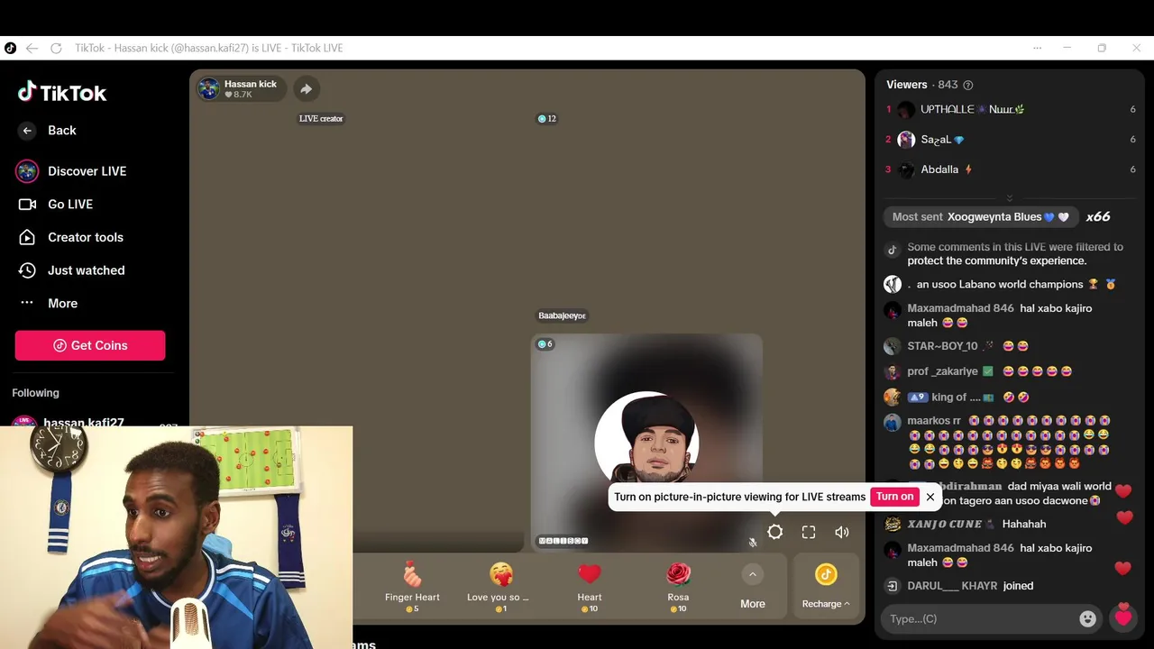Click the Baabajeeyoe guest name label
The width and height of the screenshot is (1154, 649).
tap(563, 315)
